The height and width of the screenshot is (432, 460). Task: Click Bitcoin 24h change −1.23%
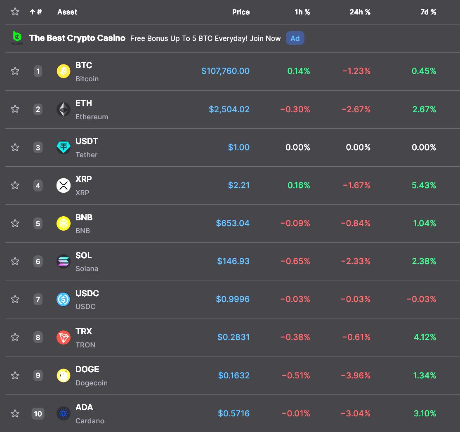[x=356, y=71]
